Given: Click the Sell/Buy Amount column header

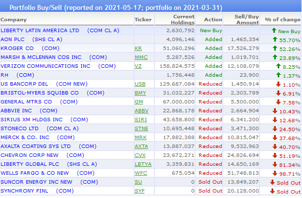Looking at the screenshot, I should click(247, 19).
